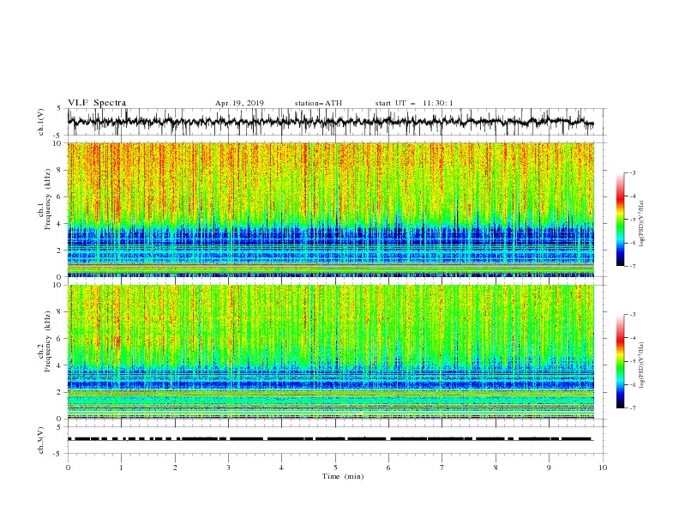Viewport: 679px width, 525px height.
Task: Click the ch.1 spectrogram color scale bar
Action: (x=620, y=220)
